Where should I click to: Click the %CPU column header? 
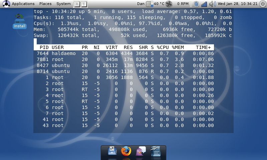[x=163, y=47]
